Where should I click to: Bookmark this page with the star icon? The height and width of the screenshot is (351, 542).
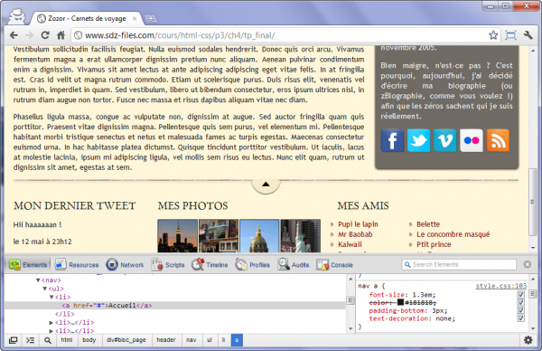pos(493,35)
